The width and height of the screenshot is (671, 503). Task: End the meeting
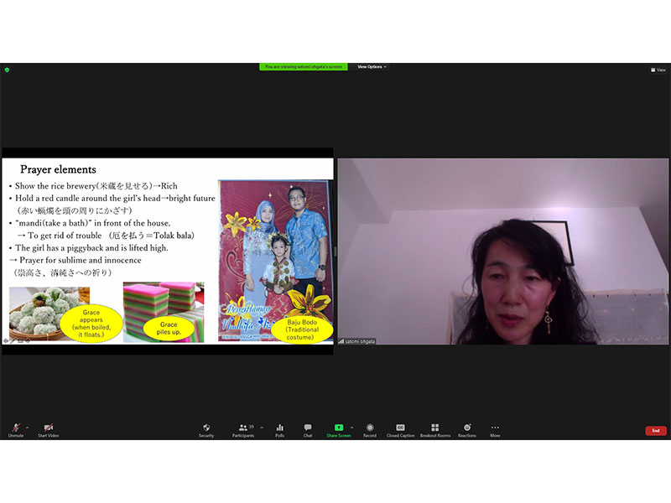click(x=656, y=430)
